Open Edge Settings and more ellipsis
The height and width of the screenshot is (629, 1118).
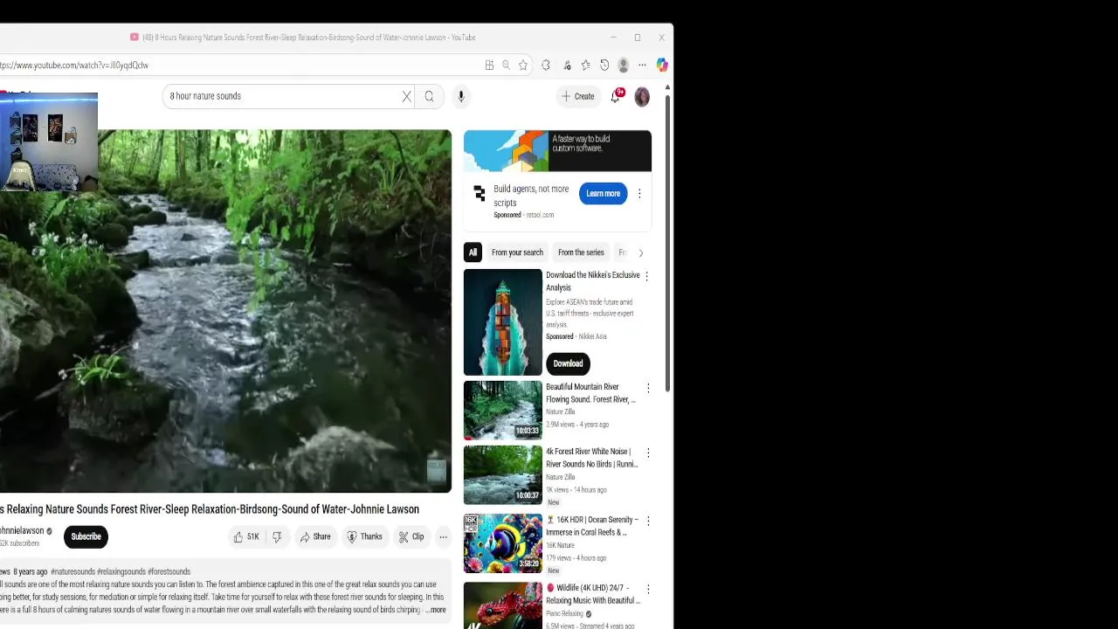pos(642,65)
